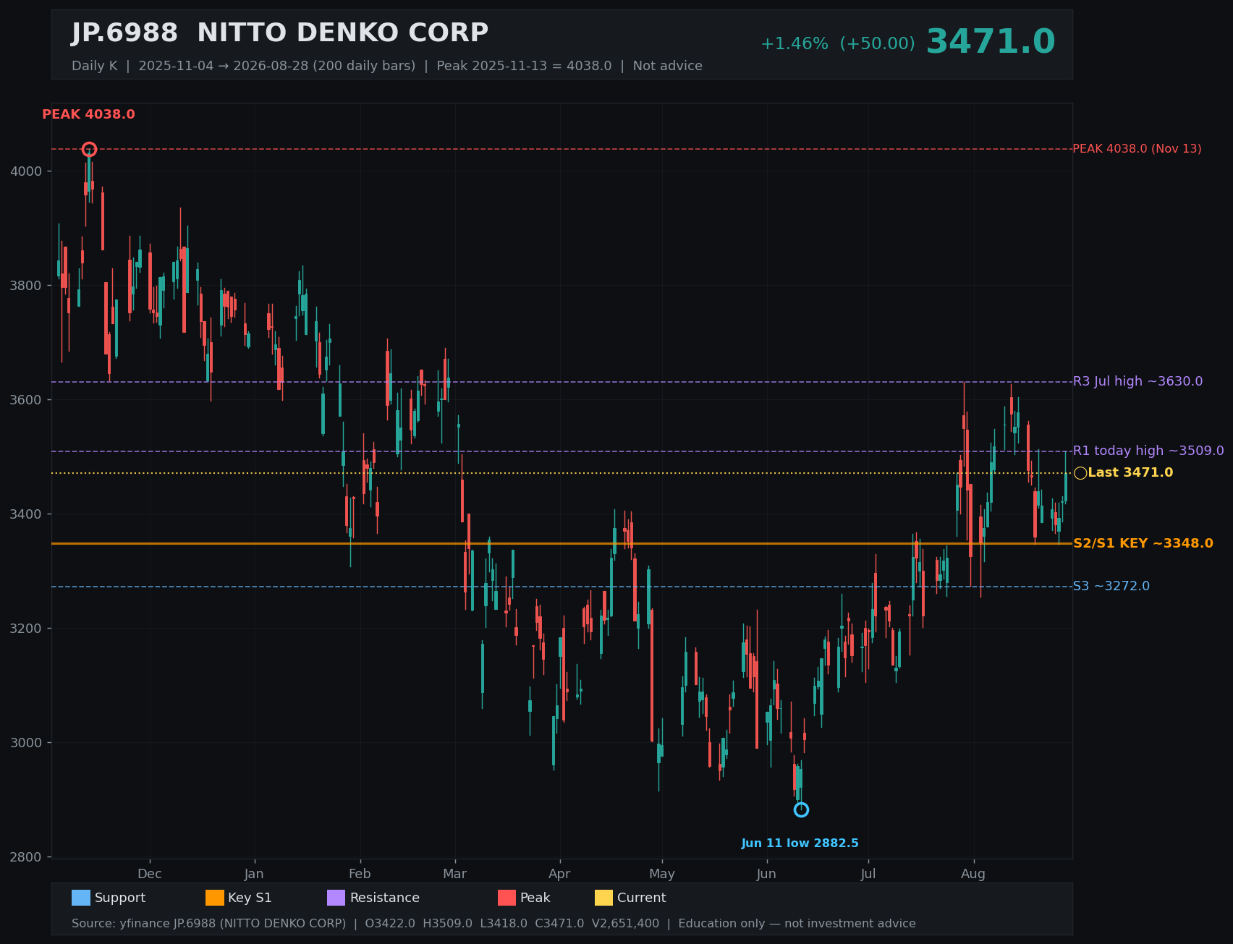Click the open value "O3422.0" in the footer
1233x944 pixels.
pos(390,924)
